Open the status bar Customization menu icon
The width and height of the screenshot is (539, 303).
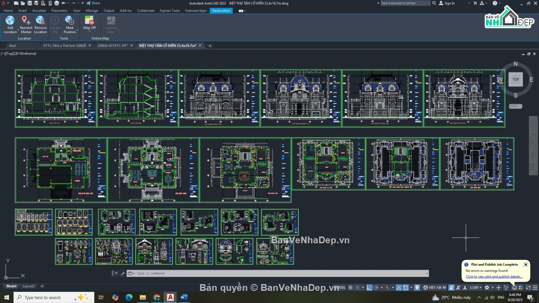tap(535, 287)
